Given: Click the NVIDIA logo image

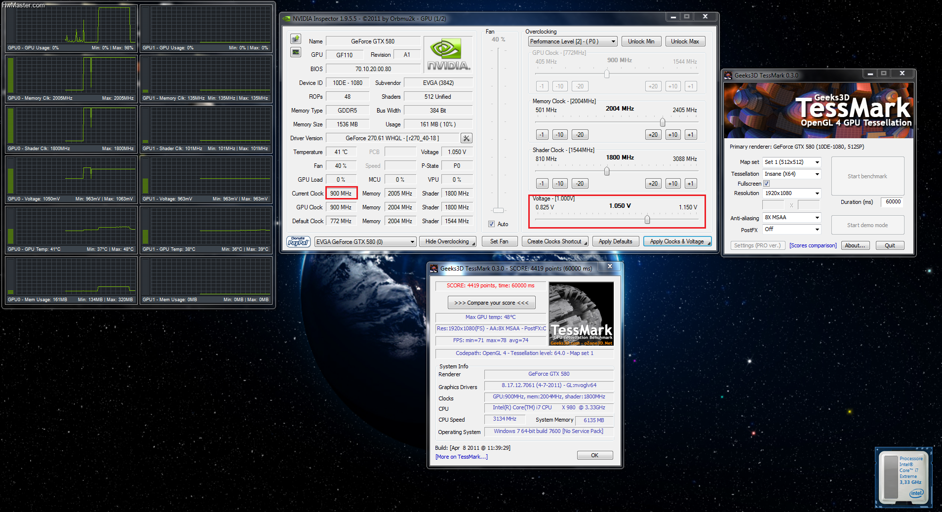Looking at the screenshot, I should pyautogui.click(x=448, y=54).
